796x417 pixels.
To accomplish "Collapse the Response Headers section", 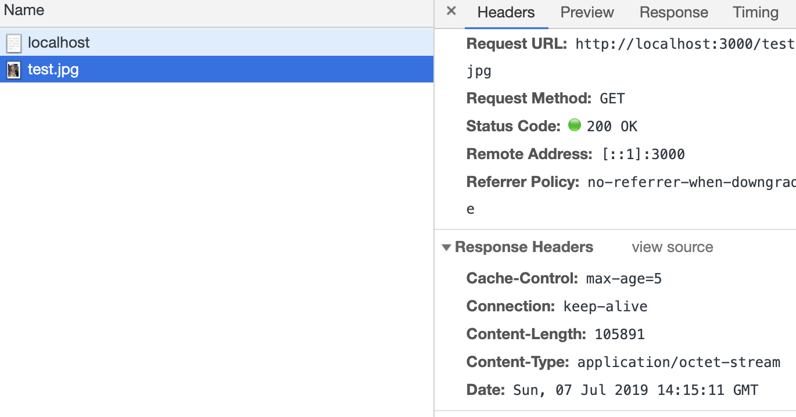I will coord(446,247).
